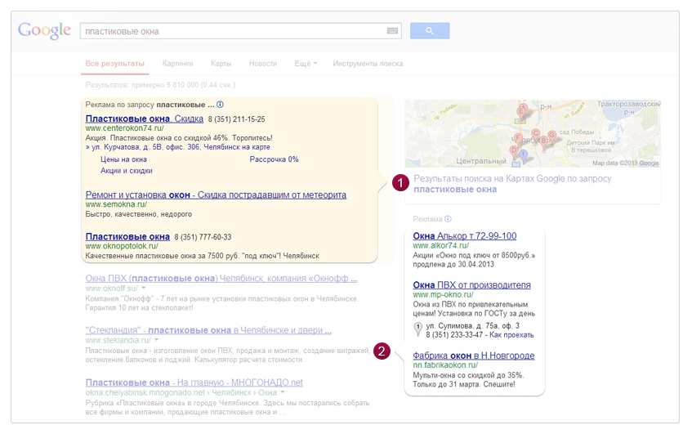Click the 'Рассрочка 0%' sitelink
This screenshot has width=692, height=434.
(274, 159)
